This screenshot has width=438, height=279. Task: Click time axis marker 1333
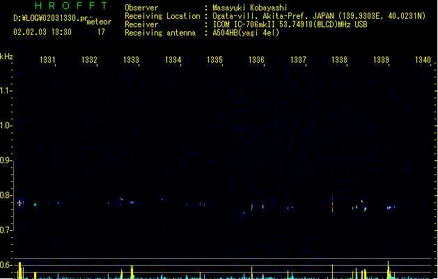131,59
